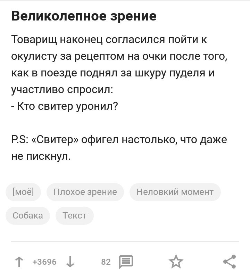
Task: Downvote the post with the down arrow
Action: click(70, 262)
